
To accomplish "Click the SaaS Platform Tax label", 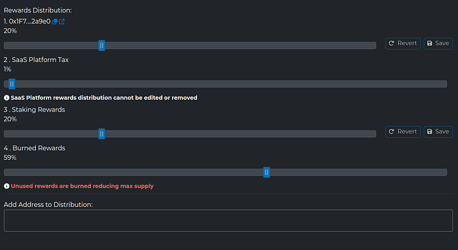I will point(41,60).
